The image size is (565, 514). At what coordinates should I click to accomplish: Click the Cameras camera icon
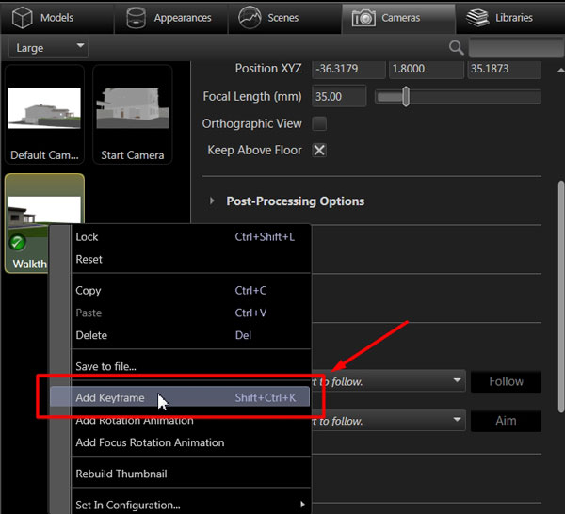tap(362, 18)
